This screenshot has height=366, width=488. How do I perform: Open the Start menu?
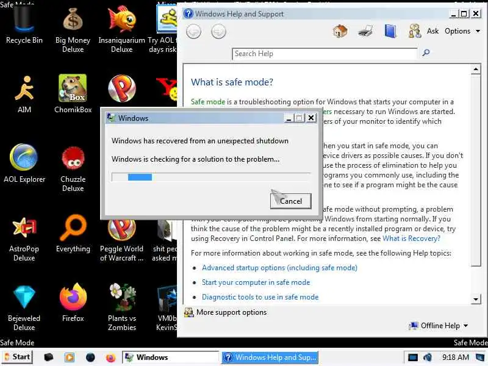pos(17,357)
